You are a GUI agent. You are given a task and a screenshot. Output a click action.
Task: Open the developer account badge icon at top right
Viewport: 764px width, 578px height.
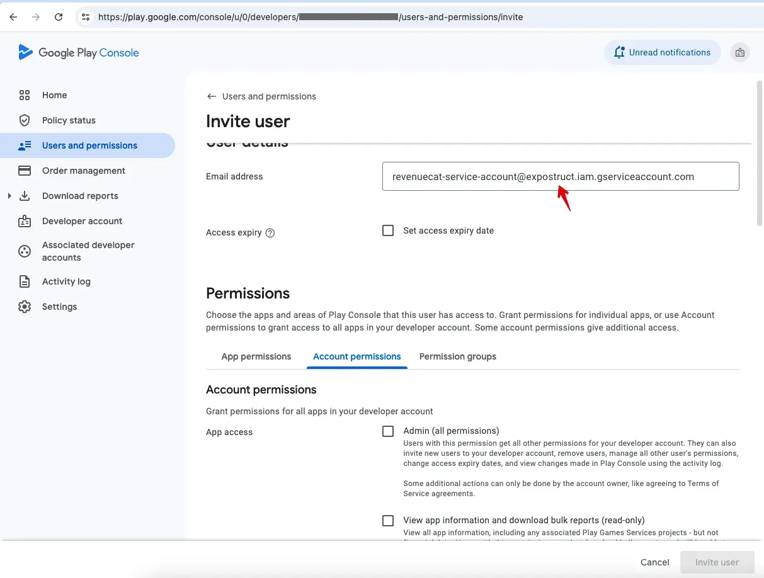(740, 53)
